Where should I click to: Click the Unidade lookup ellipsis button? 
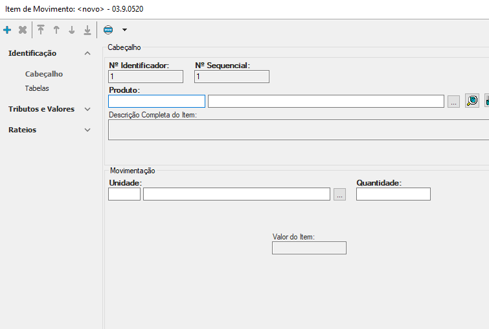(x=340, y=194)
